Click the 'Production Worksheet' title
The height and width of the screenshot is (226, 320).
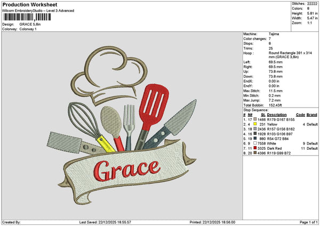[30, 4]
